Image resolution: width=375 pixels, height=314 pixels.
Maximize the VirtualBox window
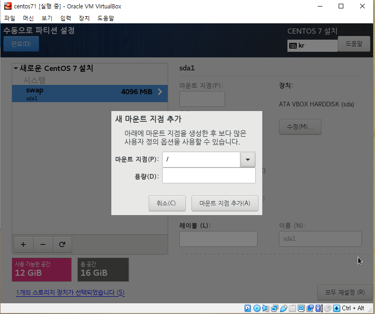pyautogui.click(x=341, y=6)
